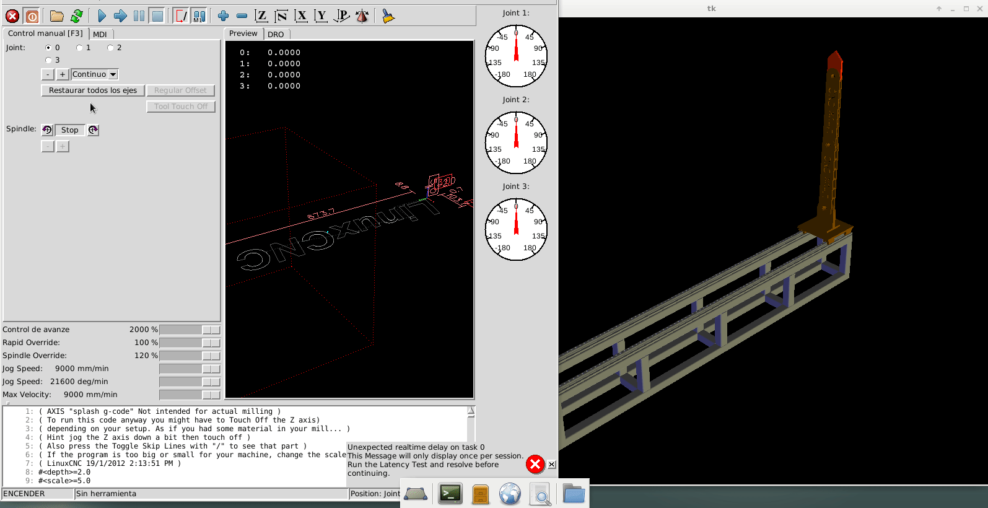Click Tool Touch Off button
This screenshot has height=508, width=988.
181,107
